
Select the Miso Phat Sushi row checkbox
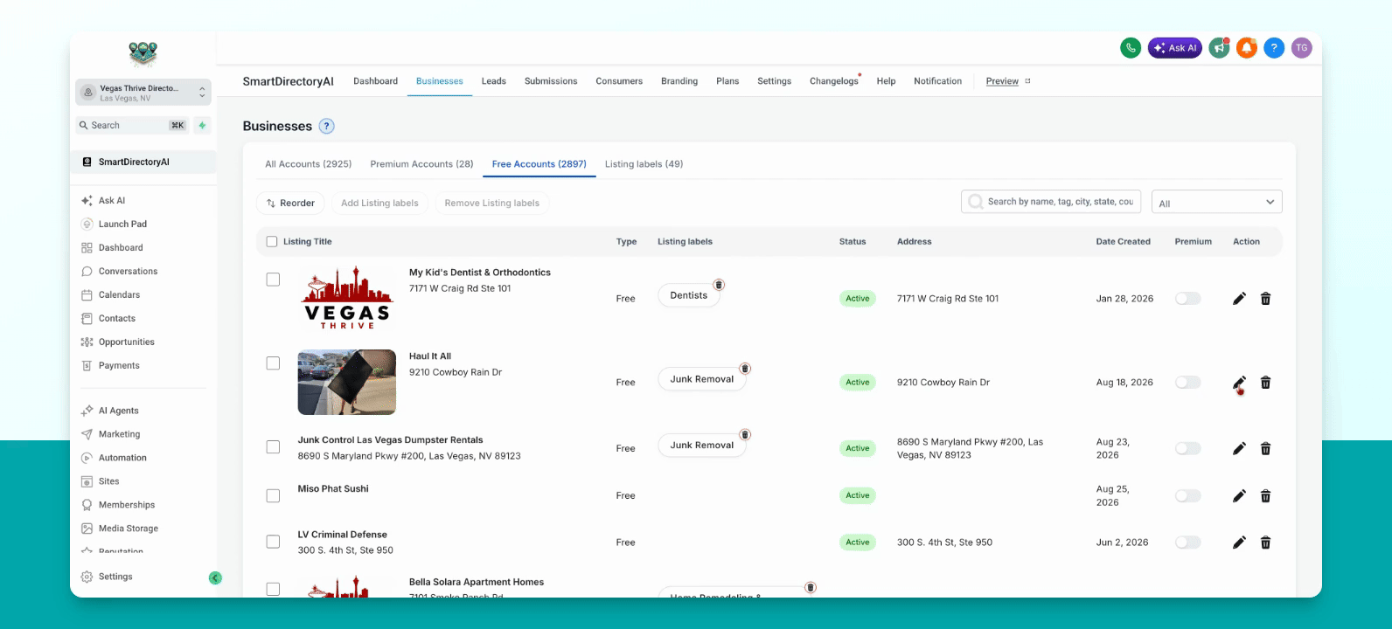pos(273,496)
